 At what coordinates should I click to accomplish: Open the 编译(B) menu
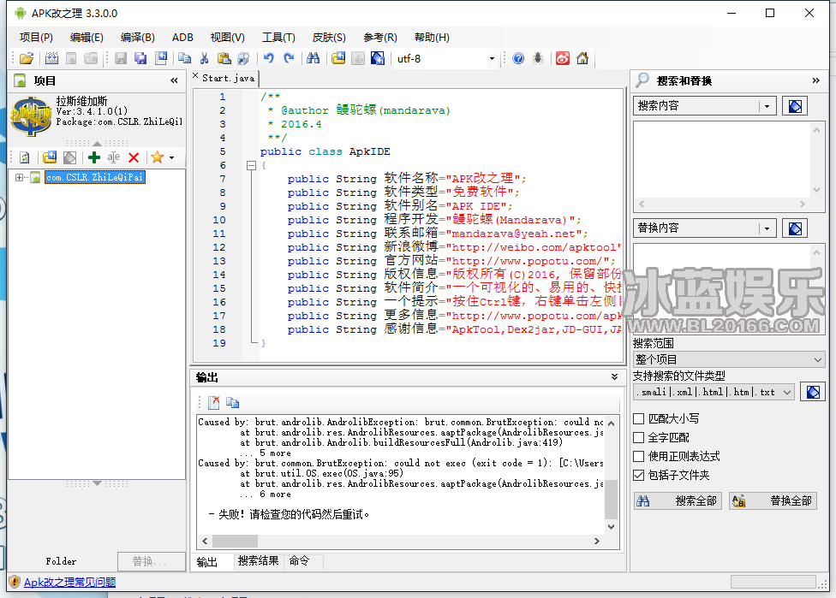click(138, 38)
